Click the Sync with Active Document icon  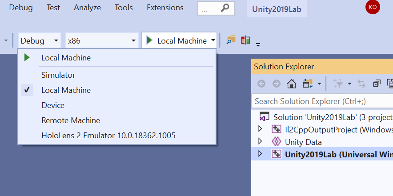pos(361,84)
